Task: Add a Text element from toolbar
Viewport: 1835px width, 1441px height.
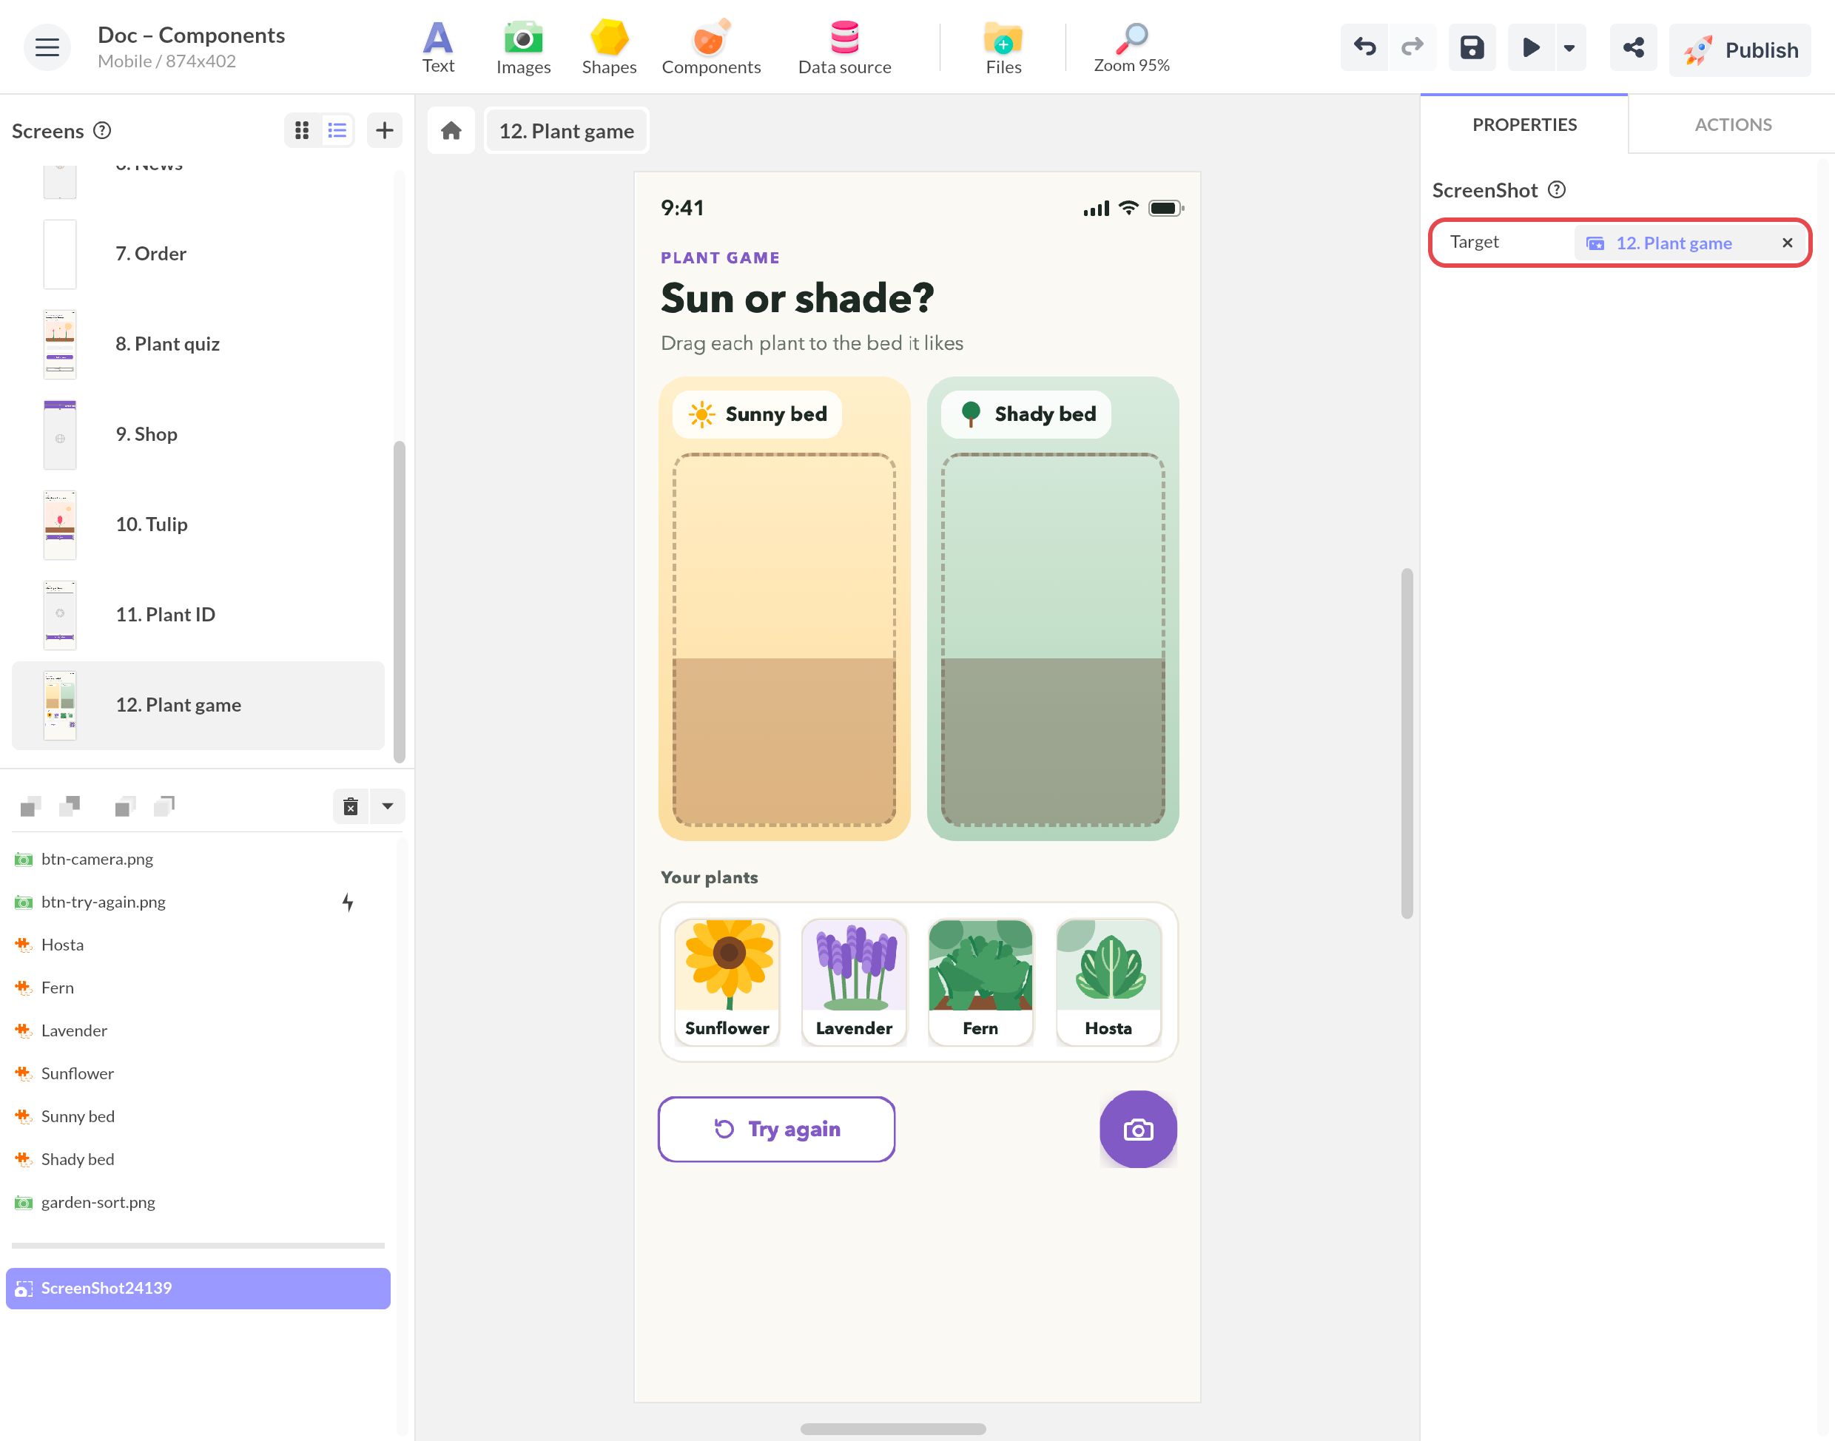Action: click(438, 47)
